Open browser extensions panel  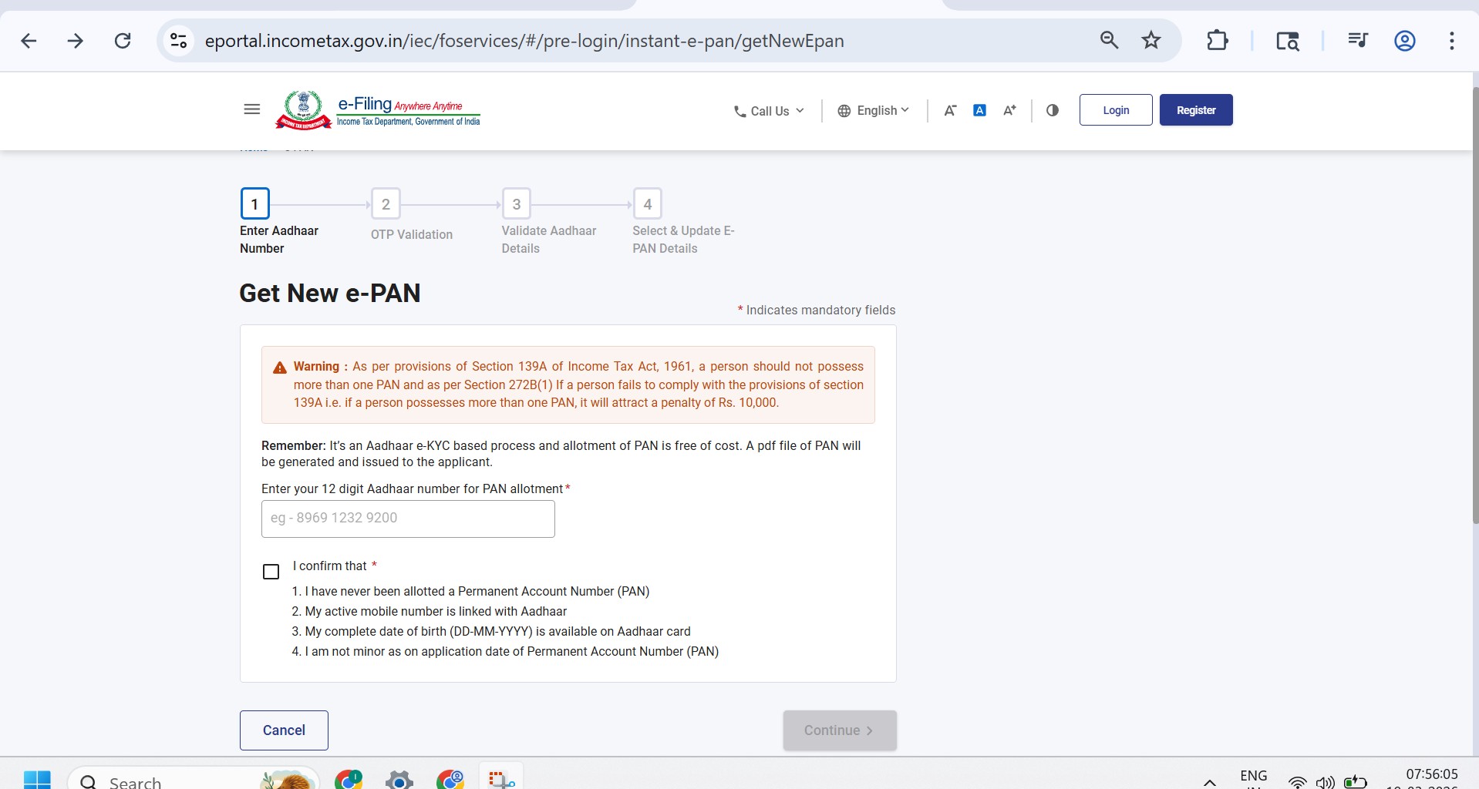[x=1217, y=40]
